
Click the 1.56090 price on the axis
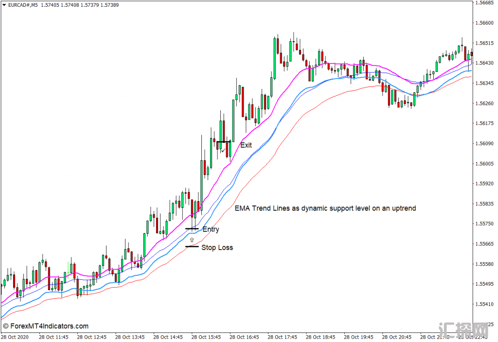pyautogui.click(x=485, y=144)
